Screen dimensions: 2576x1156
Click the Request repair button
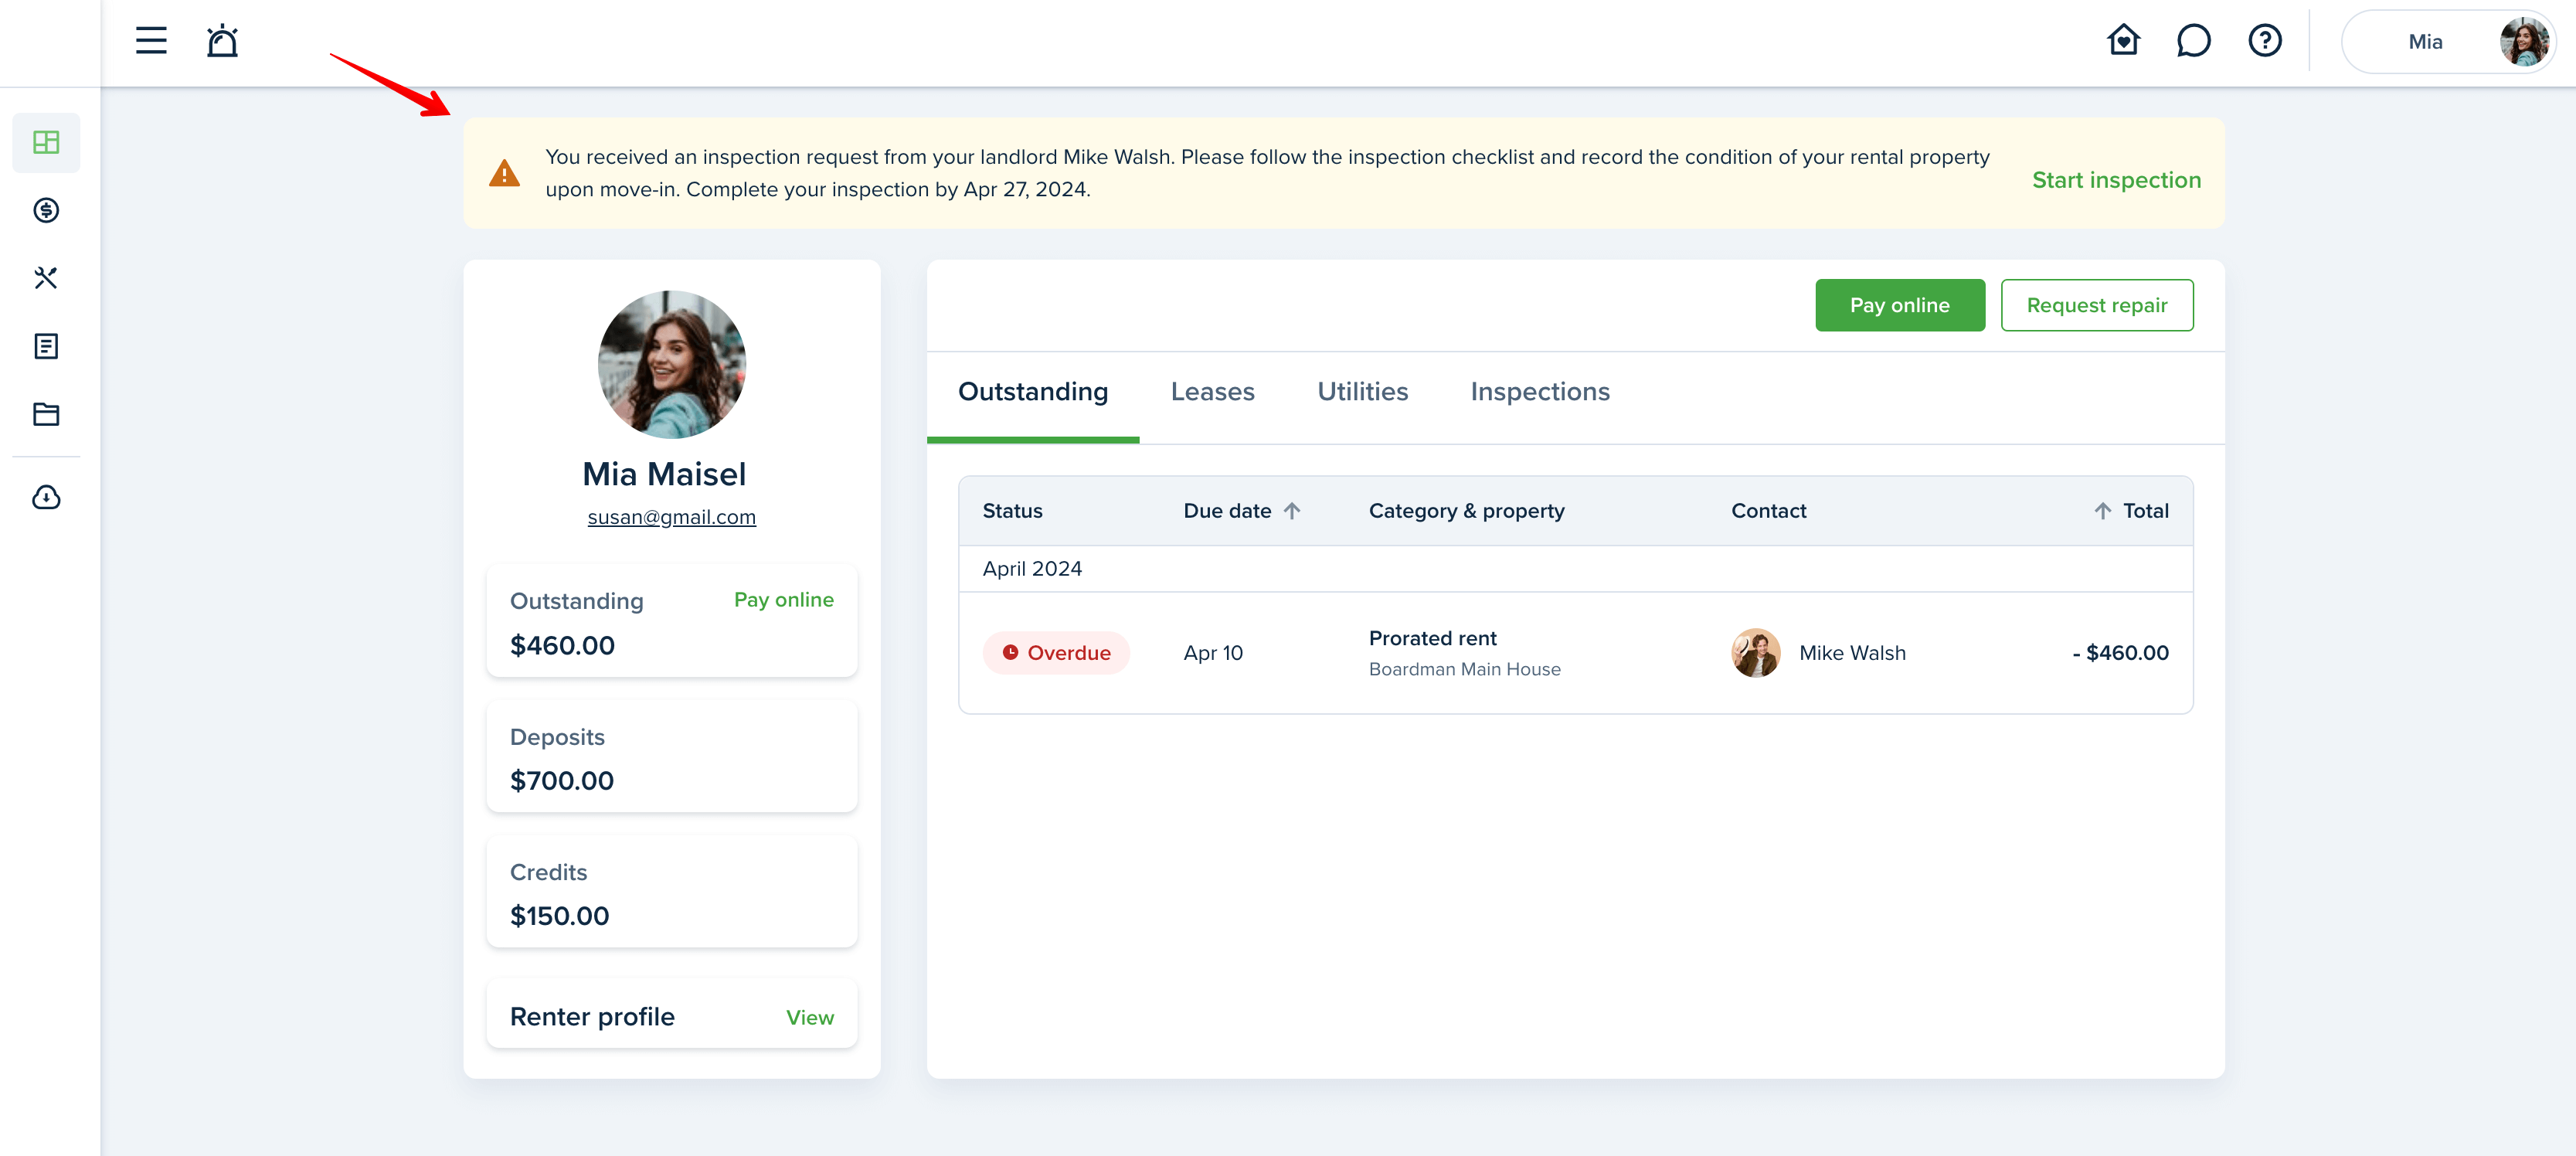click(x=2096, y=305)
